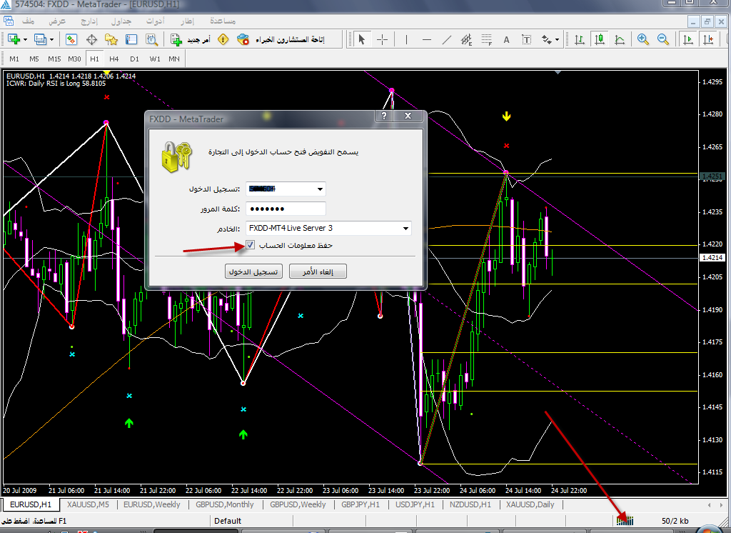Switch to W1 timeframe
Screen dimensions: 731x533
[155, 59]
